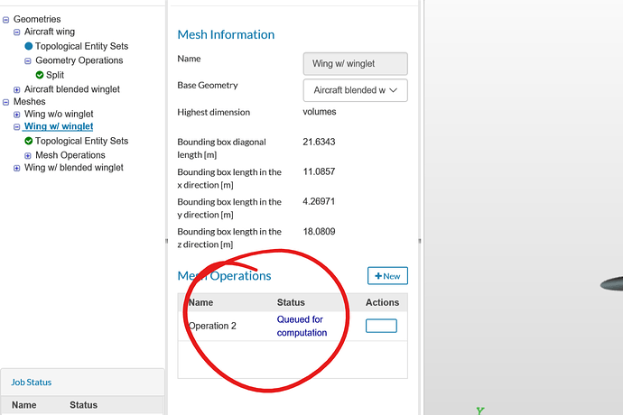Open Topological Entity Sets under Aircraft wing
This screenshot has width=623, height=415.
click(81, 46)
